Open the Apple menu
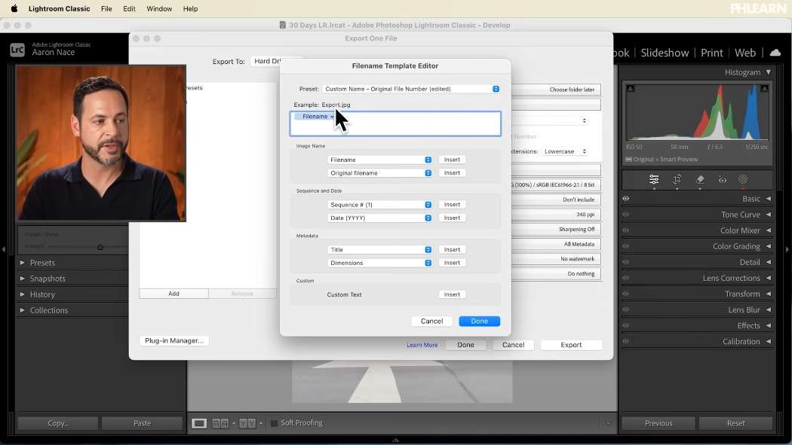792x445 pixels. (x=14, y=8)
